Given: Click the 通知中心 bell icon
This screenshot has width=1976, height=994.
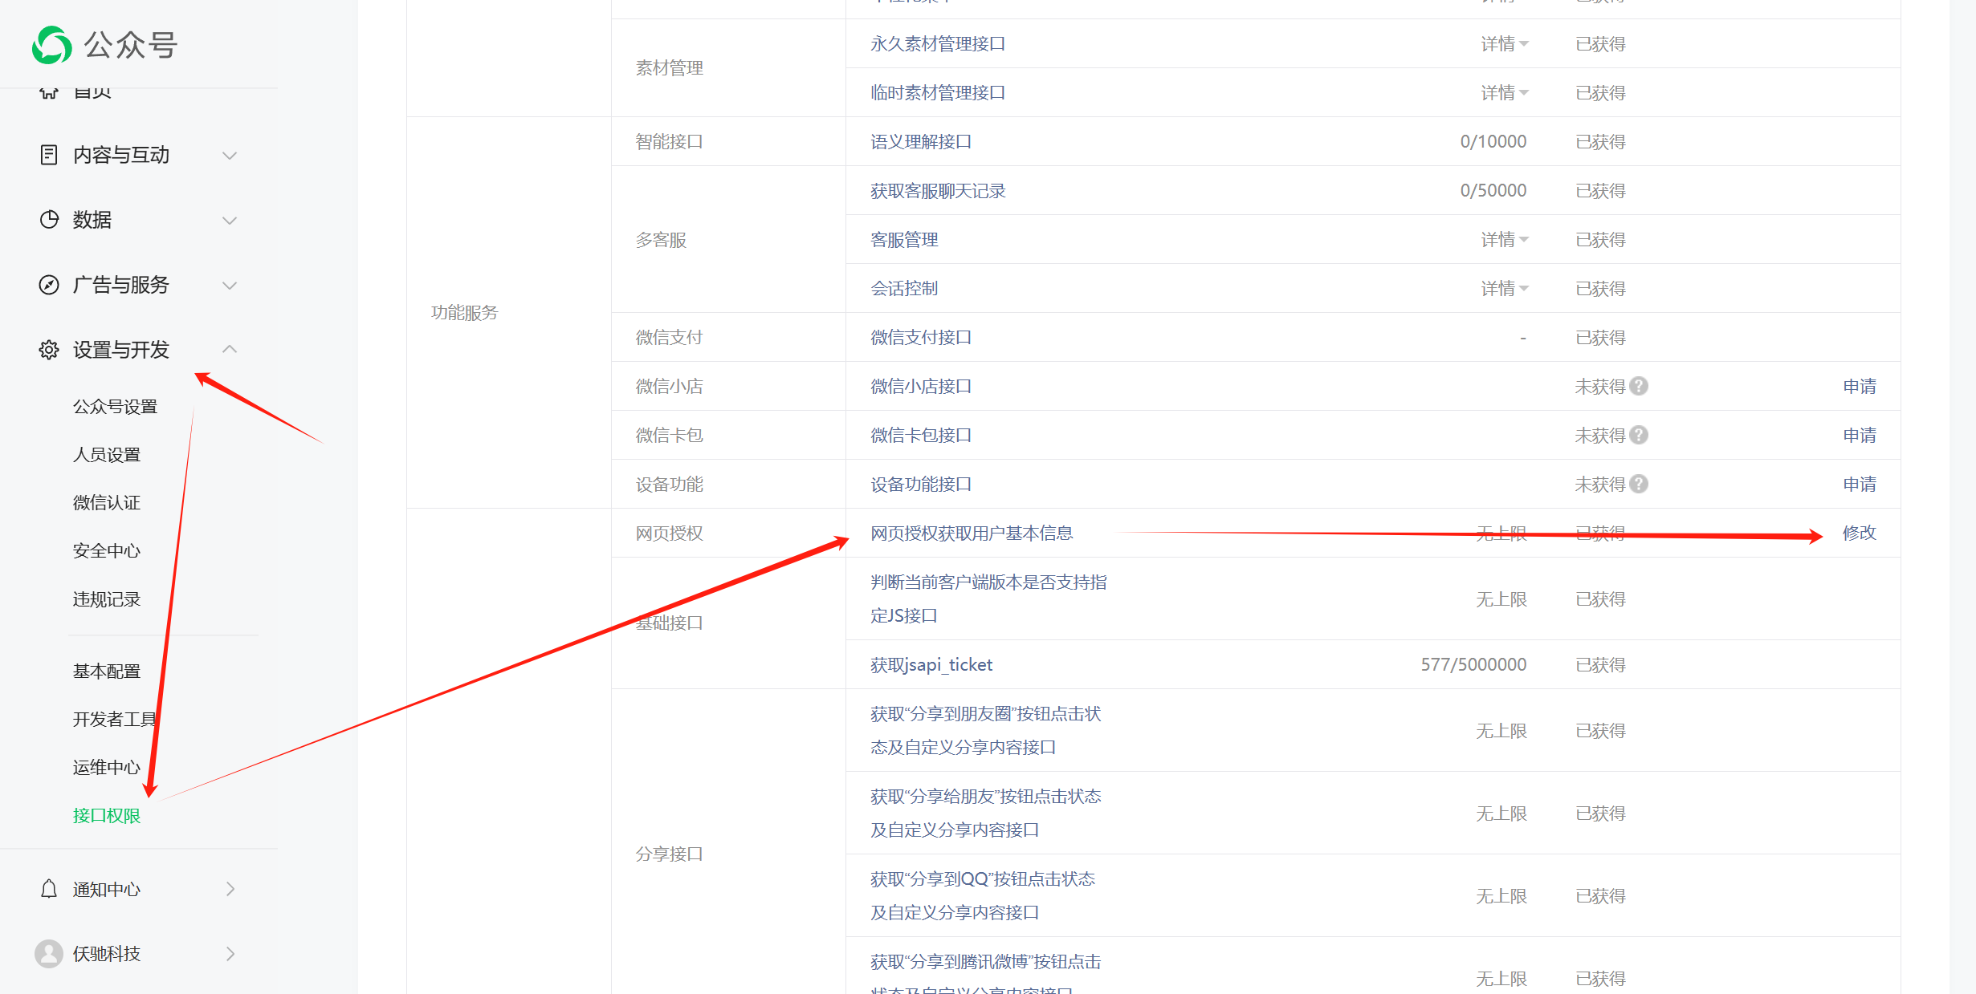Looking at the screenshot, I should click(x=49, y=889).
